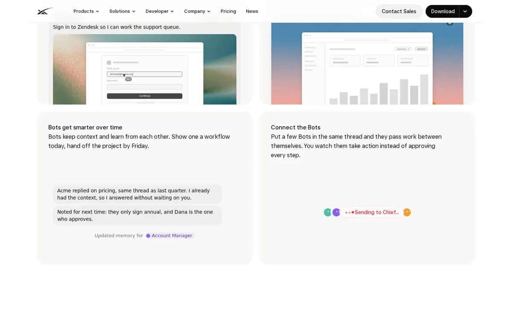Screen dimensions: 512x320
Task: Click the 'Sending to Chief...' status pill
Action: pos(372,212)
